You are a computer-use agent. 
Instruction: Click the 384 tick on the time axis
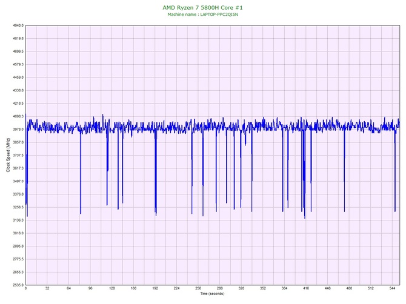click(285, 288)
